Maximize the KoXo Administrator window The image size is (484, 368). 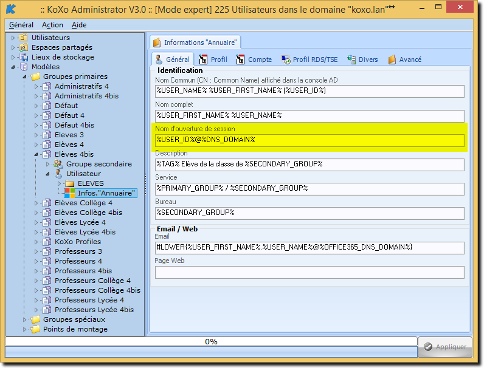pos(438,7)
